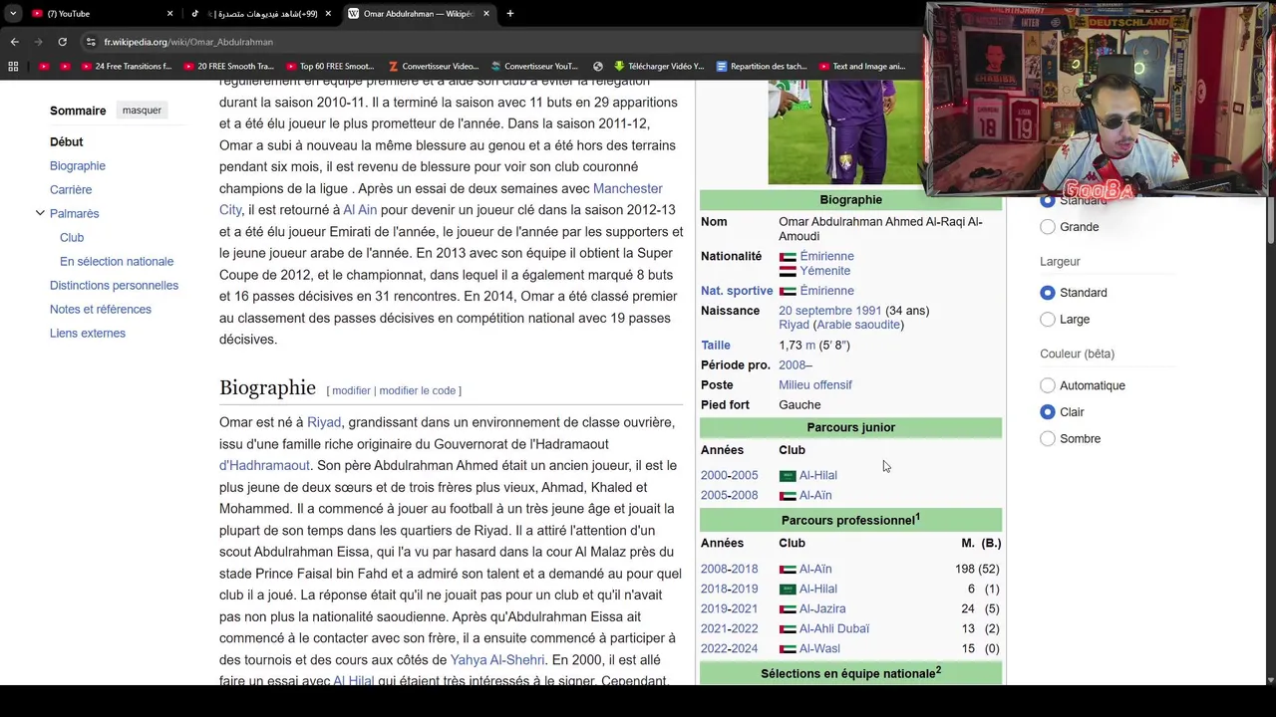Jump to 'Carrière' in the sommaire

coord(71,190)
